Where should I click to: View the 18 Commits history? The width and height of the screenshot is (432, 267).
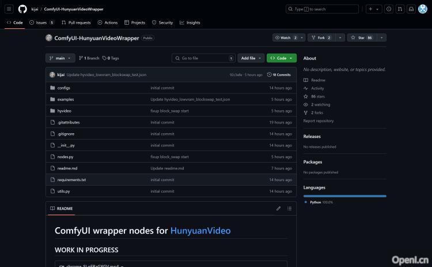[279, 75]
